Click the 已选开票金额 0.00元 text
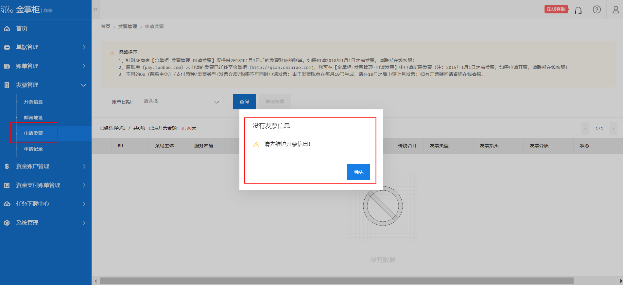This screenshot has width=623, height=285. coord(172,128)
